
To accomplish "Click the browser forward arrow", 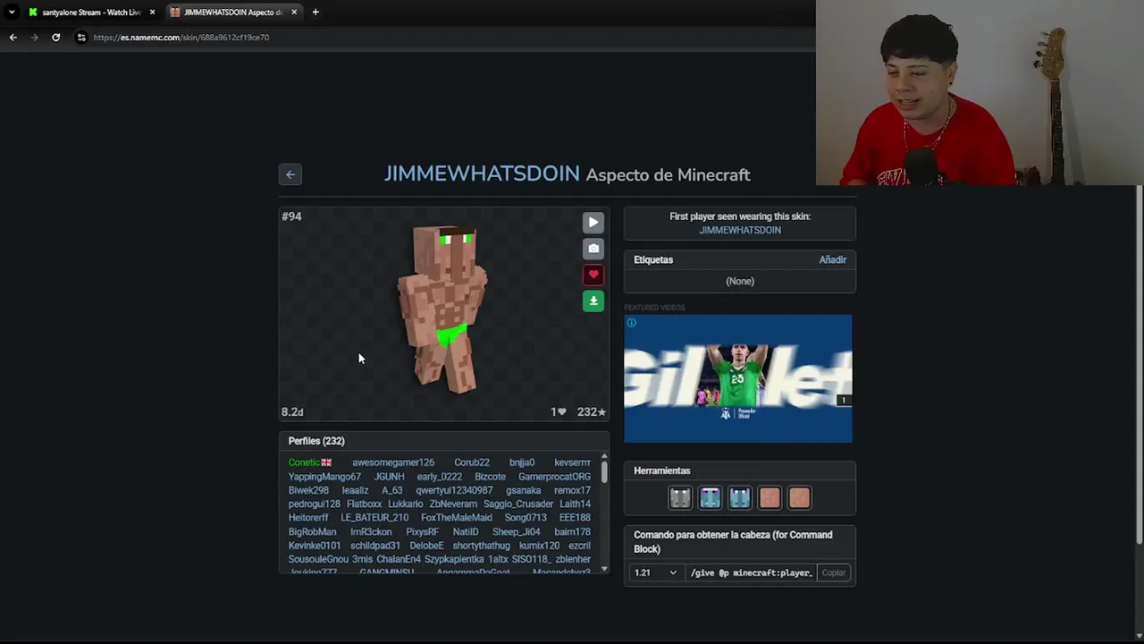I will (34, 38).
